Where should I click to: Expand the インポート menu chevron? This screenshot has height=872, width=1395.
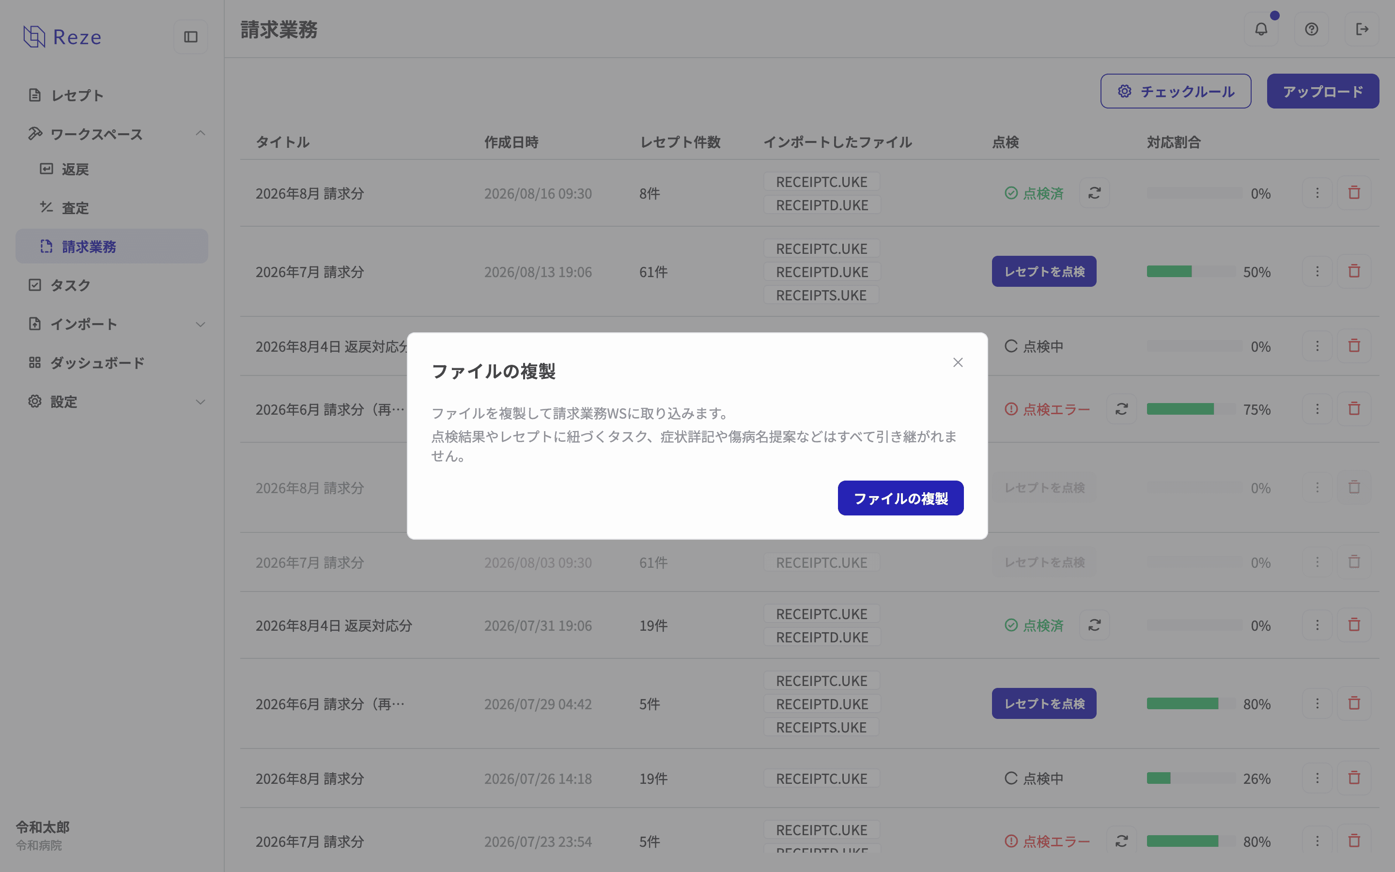(x=200, y=324)
